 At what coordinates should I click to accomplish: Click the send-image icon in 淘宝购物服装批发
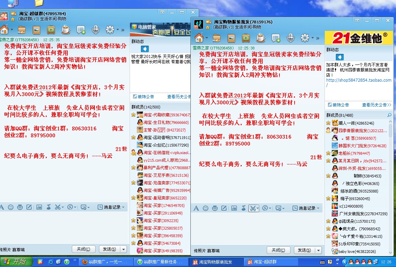click(234, 208)
